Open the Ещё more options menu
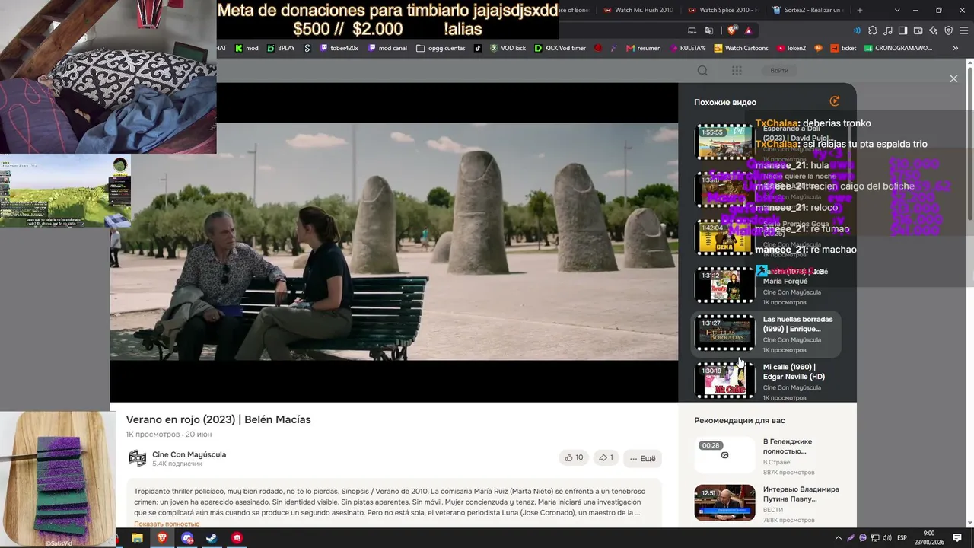Screen dimensions: 974x548 click(643, 459)
